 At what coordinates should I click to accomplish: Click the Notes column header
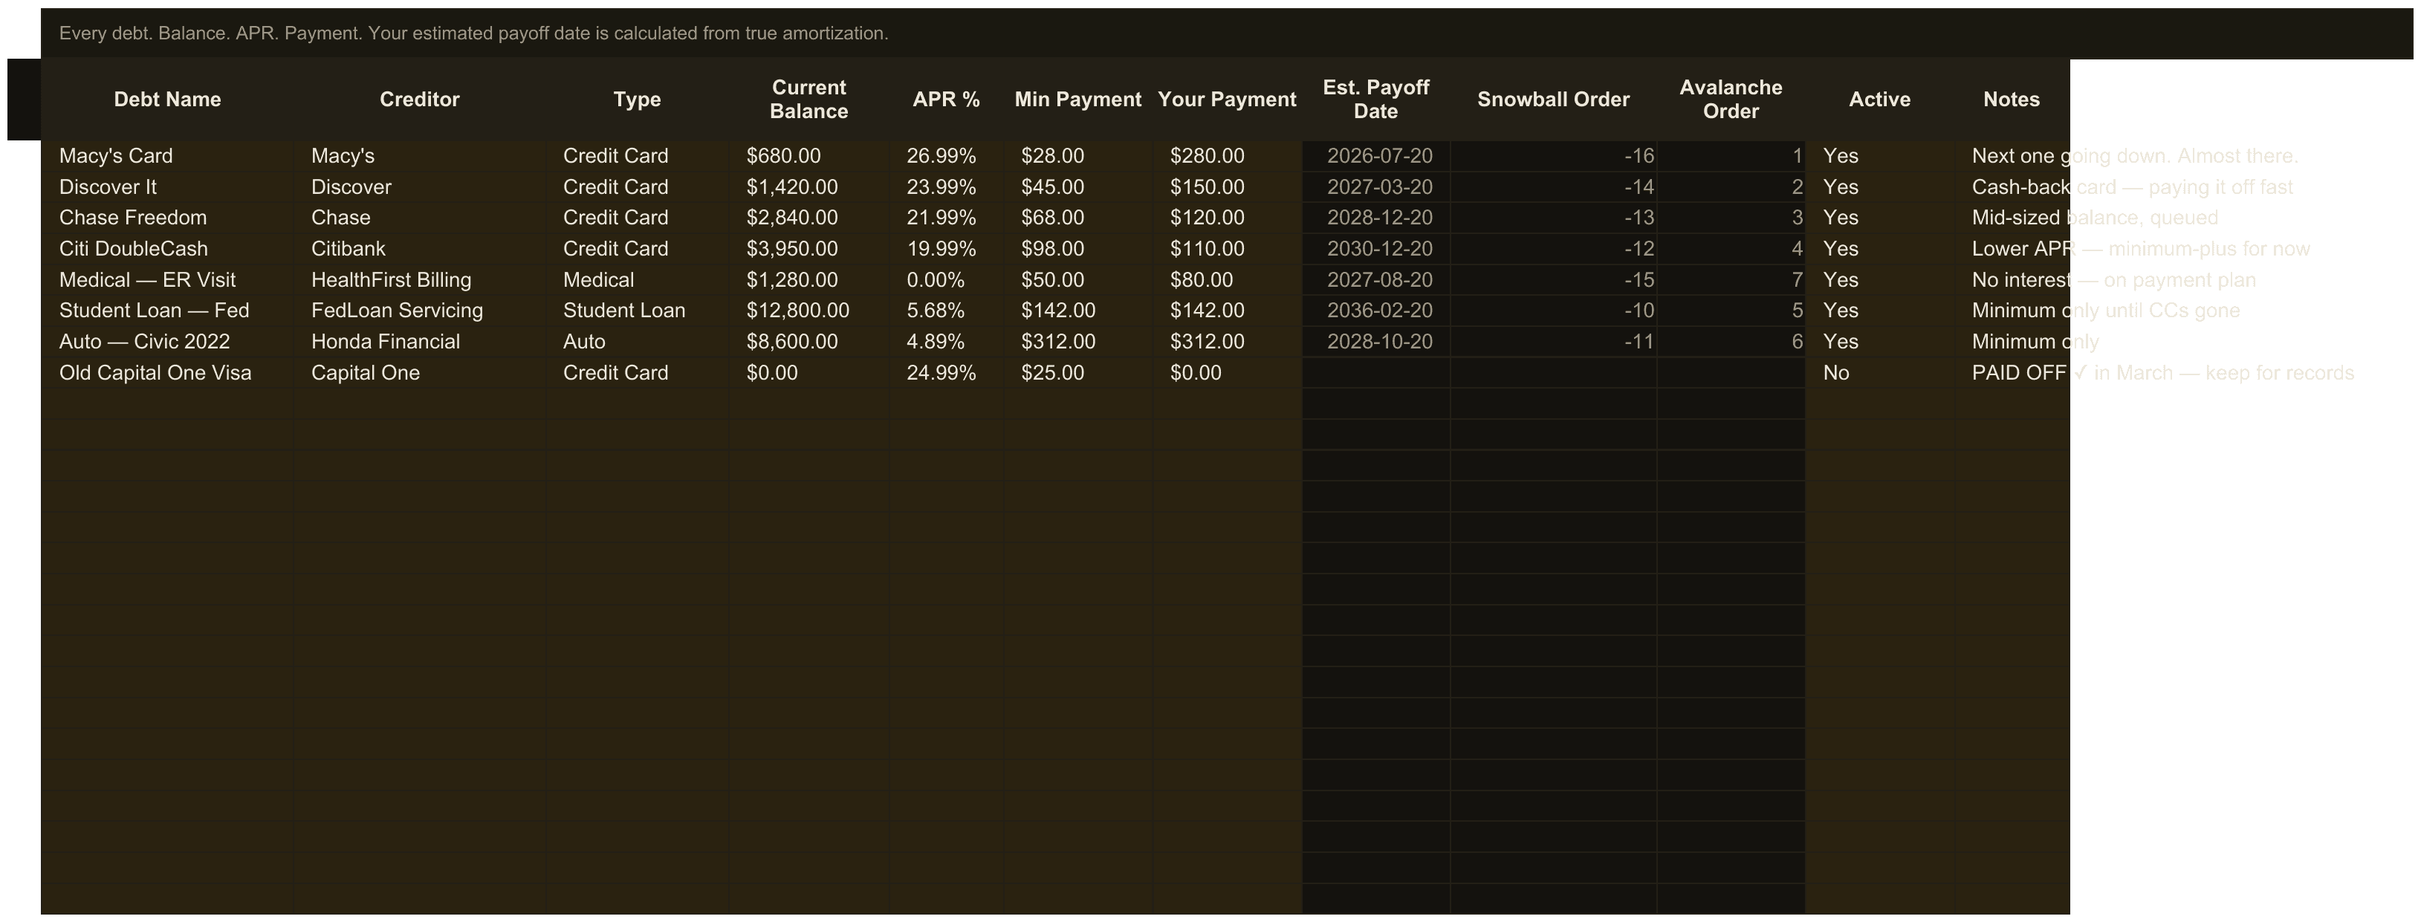coord(2012,100)
